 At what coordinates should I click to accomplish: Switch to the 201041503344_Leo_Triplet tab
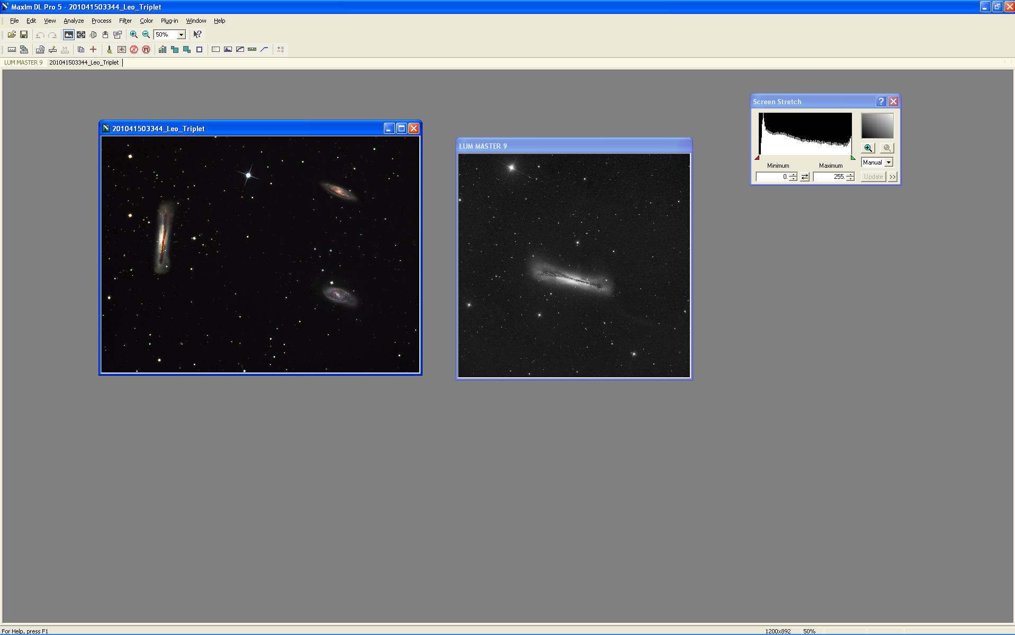click(x=84, y=62)
